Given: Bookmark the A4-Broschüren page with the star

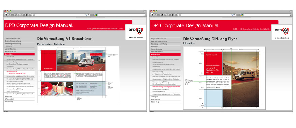Looking at the screenshot, I should [x=86, y=15].
